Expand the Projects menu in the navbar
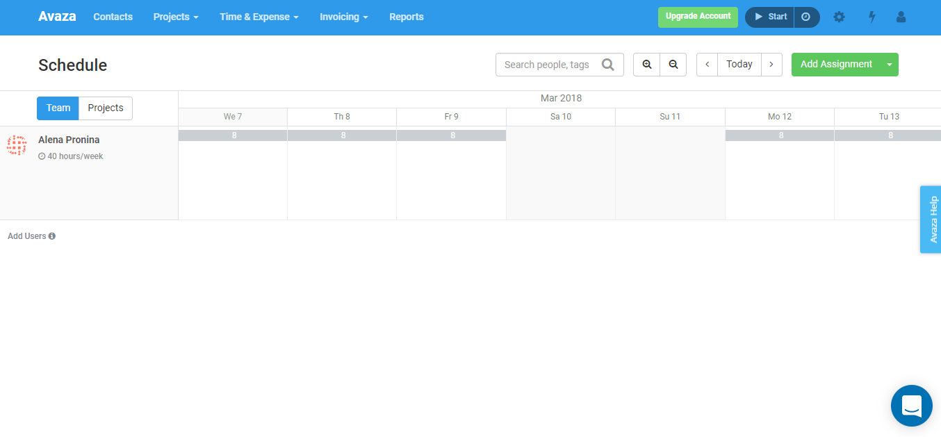The height and width of the screenshot is (437, 941). tap(176, 17)
